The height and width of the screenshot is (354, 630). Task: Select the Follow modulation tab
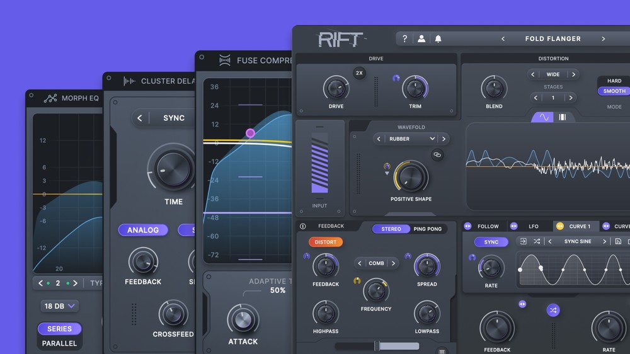[x=488, y=226]
